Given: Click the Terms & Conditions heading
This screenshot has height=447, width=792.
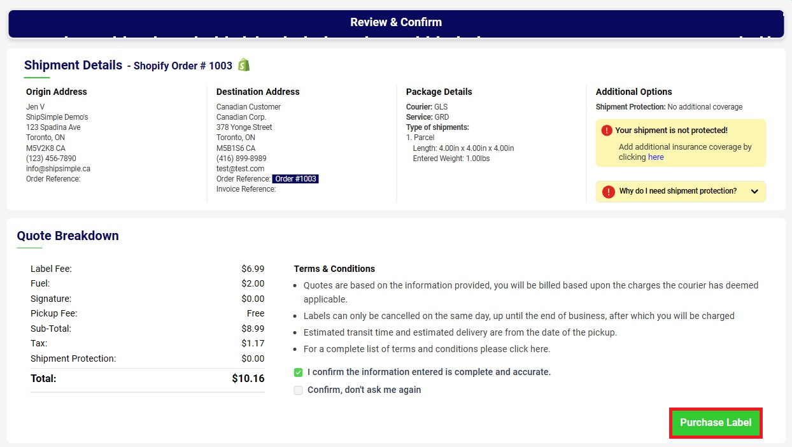Looking at the screenshot, I should [334, 269].
